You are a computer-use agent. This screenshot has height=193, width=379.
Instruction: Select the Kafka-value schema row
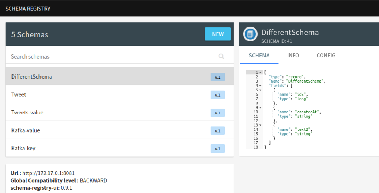120,130
